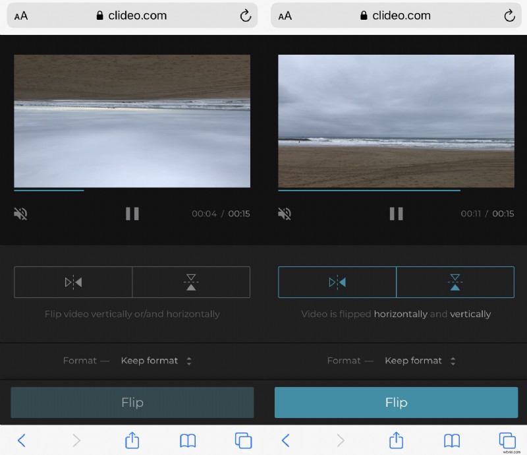Mute the left video's audio
The height and width of the screenshot is (455, 527).
click(20, 214)
